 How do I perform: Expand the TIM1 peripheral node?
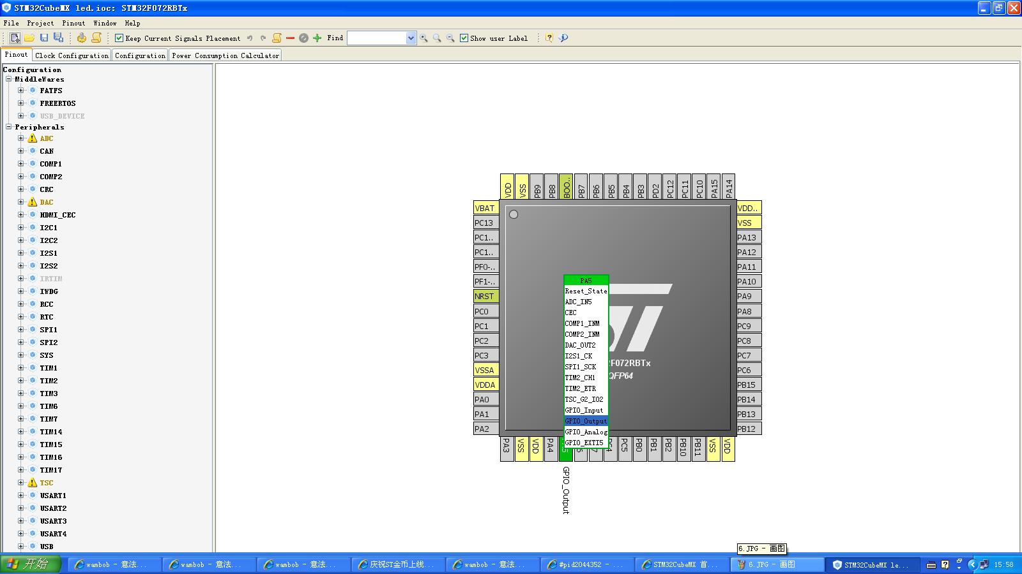pyautogui.click(x=21, y=368)
